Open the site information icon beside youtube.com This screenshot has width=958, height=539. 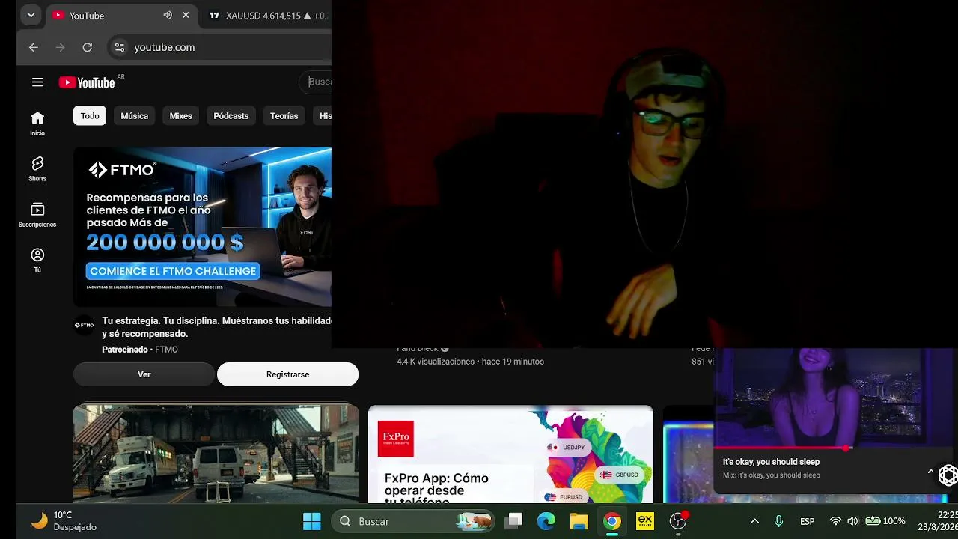coord(119,47)
